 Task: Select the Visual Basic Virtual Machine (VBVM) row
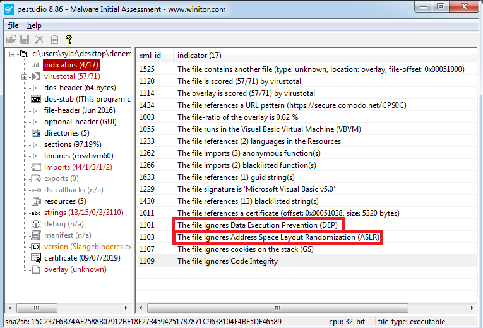(306, 129)
